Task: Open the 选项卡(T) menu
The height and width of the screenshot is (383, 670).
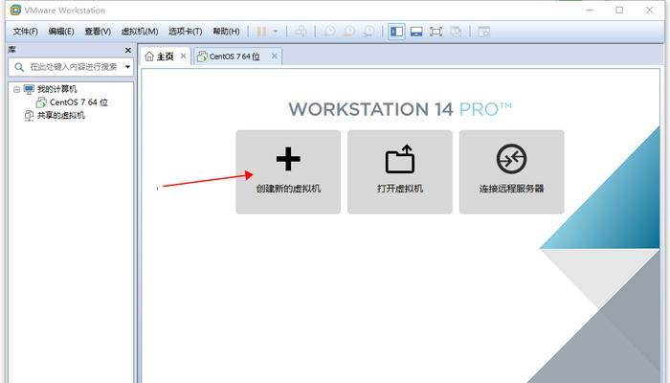Action: pos(185,32)
